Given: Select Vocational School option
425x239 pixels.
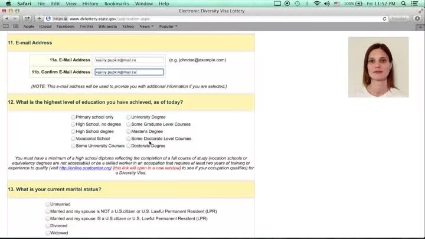Looking at the screenshot, I should (x=73, y=139).
